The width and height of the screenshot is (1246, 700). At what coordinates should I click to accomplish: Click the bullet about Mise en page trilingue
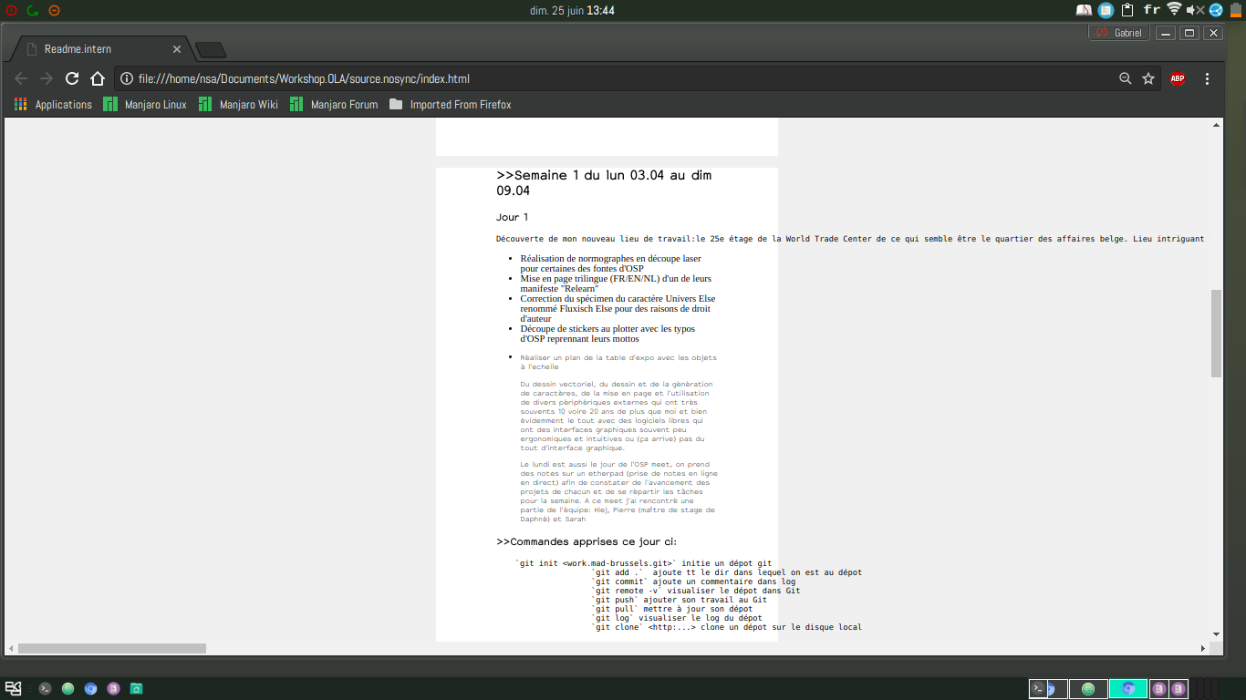pyautogui.click(x=616, y=283)
